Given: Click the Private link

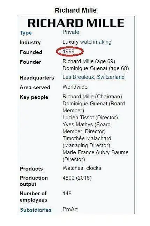Looking at the screenshot, I should 71,32.
